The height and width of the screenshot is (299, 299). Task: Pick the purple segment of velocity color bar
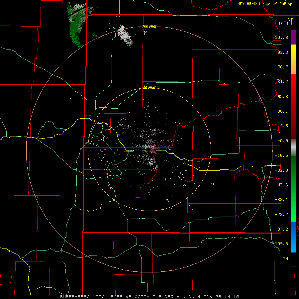[x=293, y=37]
